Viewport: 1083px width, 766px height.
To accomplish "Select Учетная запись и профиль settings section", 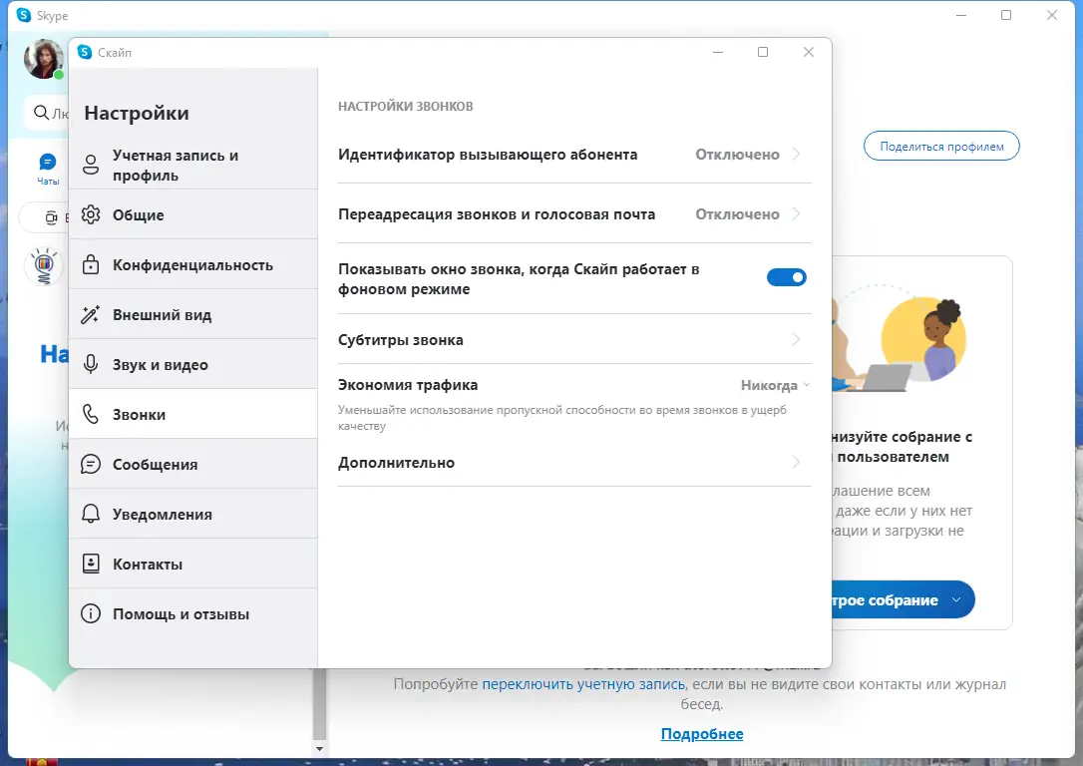I will click(193, 165).
